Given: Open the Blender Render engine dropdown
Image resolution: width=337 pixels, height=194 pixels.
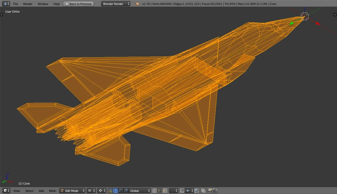Looking at the screenshot, I should coord(116,4).
